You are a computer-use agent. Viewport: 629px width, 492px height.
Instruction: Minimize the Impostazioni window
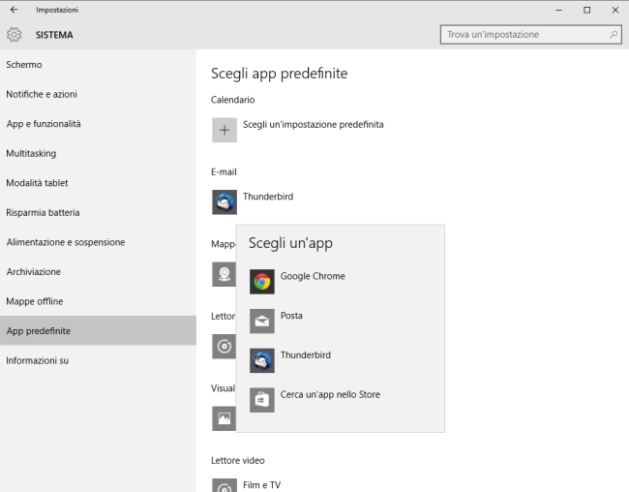pyautogui.click(x=558, y=10)
